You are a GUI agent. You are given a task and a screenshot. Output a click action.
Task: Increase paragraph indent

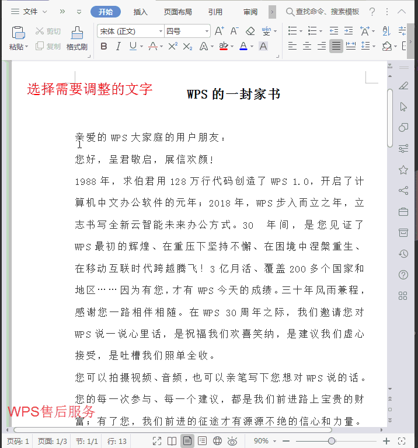(349, 30)
